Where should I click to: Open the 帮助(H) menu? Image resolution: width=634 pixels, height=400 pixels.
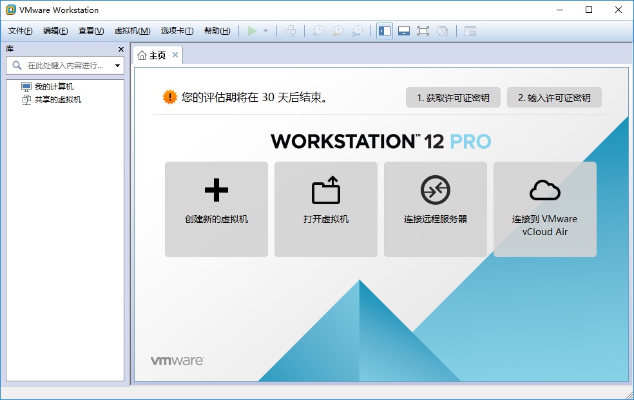(217, 31)
